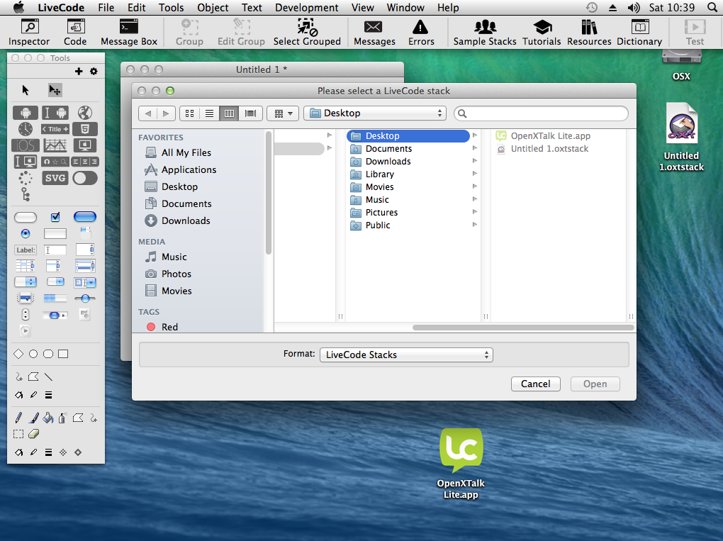The height and width of the screenshot is (541, 723).
Task: Pick the SVG icon widget
Action: pyautogui.click(x=55, y=178)
